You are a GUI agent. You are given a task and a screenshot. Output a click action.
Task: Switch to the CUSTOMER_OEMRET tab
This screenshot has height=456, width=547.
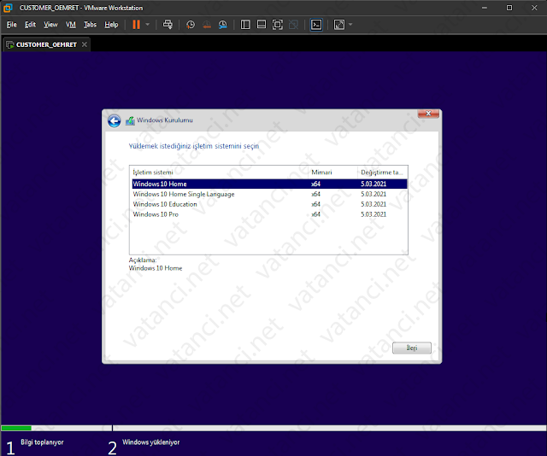(46, 44)
